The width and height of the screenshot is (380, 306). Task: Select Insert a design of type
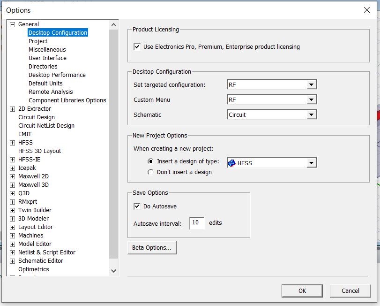(x=150, y=161)
